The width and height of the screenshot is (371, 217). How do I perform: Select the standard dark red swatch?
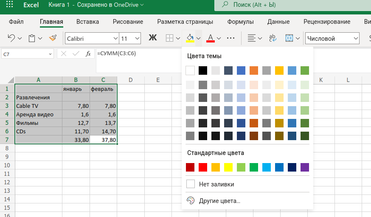[190, 167]
